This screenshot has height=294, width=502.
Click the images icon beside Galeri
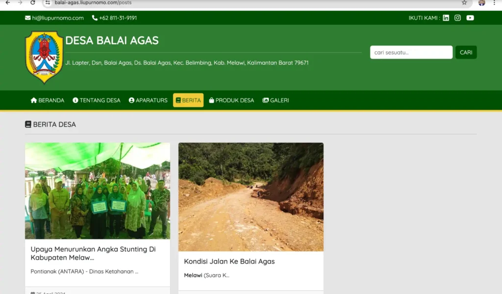pyautogui.click(x=265, y=100)
